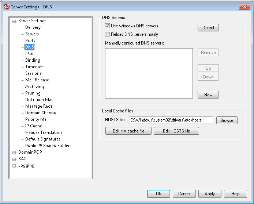This screenshot has width=254, height=204.
Task: Click the HOSTS file path field
Action: tap(171, 120)
